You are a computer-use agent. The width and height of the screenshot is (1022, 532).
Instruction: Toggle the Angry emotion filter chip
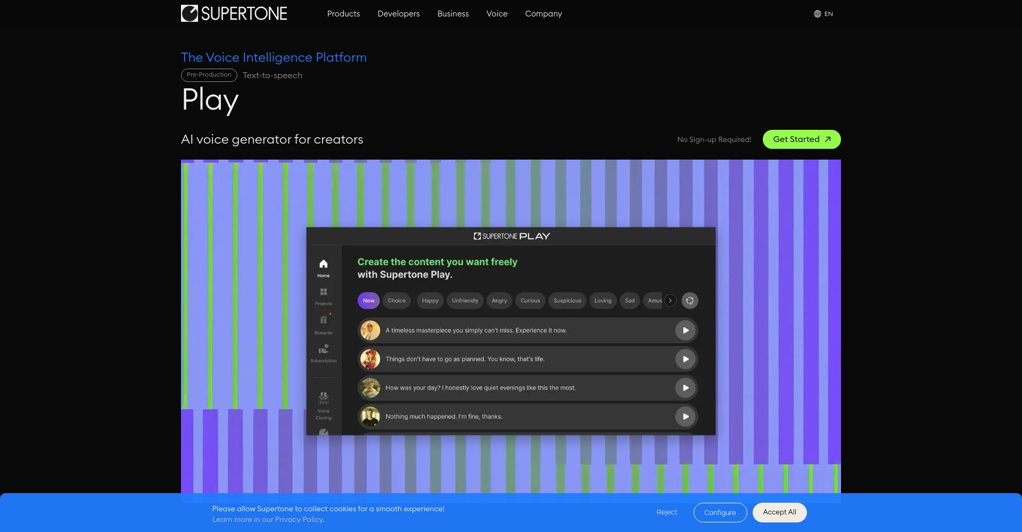point(499,301)
